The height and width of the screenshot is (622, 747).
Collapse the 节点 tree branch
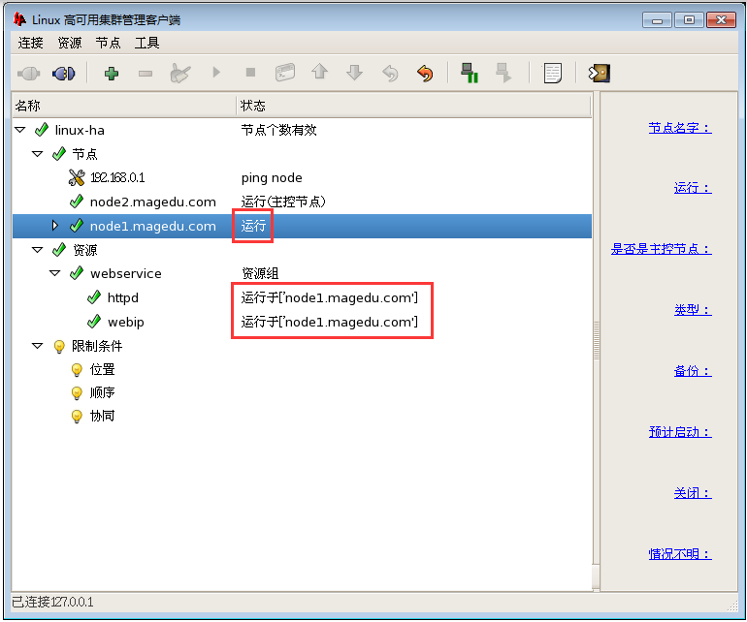(x=37, y=154)
